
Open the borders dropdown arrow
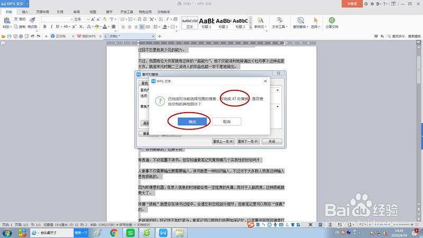tap(177, 27)
